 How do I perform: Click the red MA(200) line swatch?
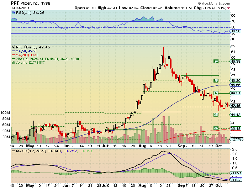pyautogui.click(x=14, y=55)
